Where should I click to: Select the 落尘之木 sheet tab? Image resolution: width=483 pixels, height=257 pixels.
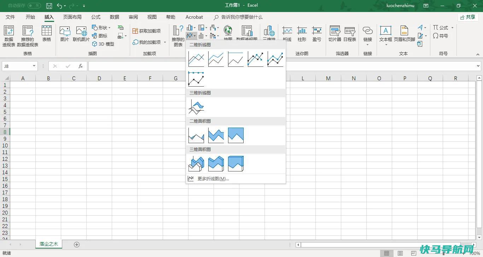pyautogui.click(x=49, y=244)
